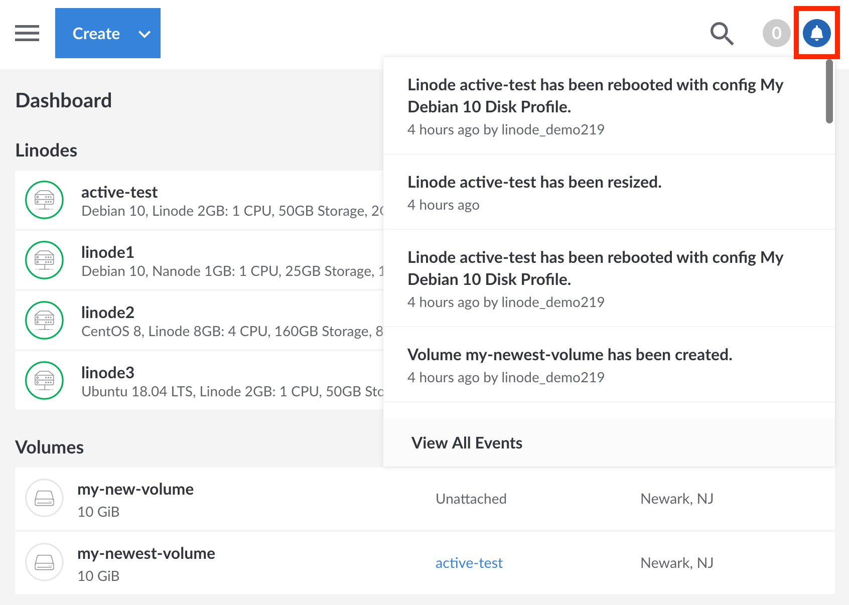The height and width of the screenshot is (605, 849).
Task: Open the 'Linode active-test has been resized' event
Action: 534,182
